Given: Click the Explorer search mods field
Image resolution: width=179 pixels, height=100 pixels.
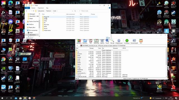Looking at the screenshot, I should (x=94, y=11).
